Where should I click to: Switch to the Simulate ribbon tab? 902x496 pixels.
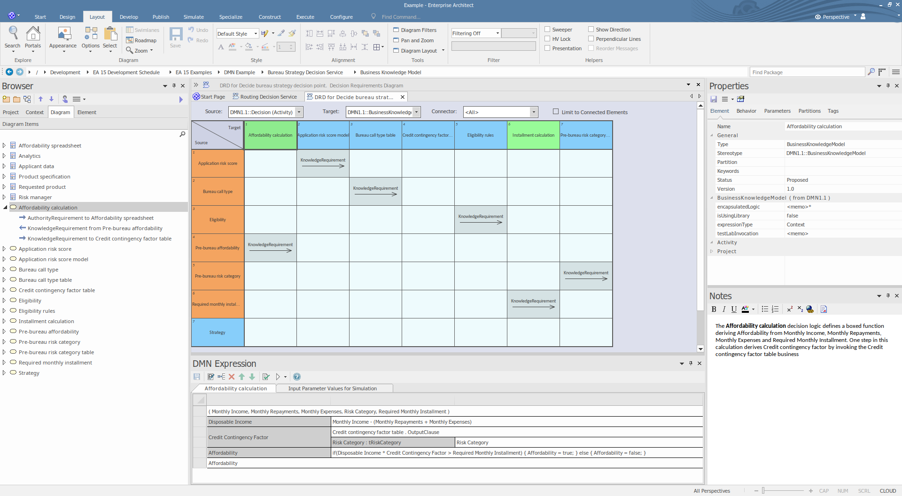tap(194, 17)
